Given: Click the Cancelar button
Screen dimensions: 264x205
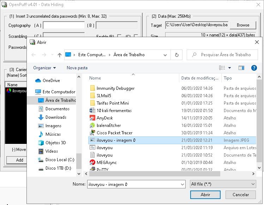Looking at the screenshot, I should [x=241, y=195].
